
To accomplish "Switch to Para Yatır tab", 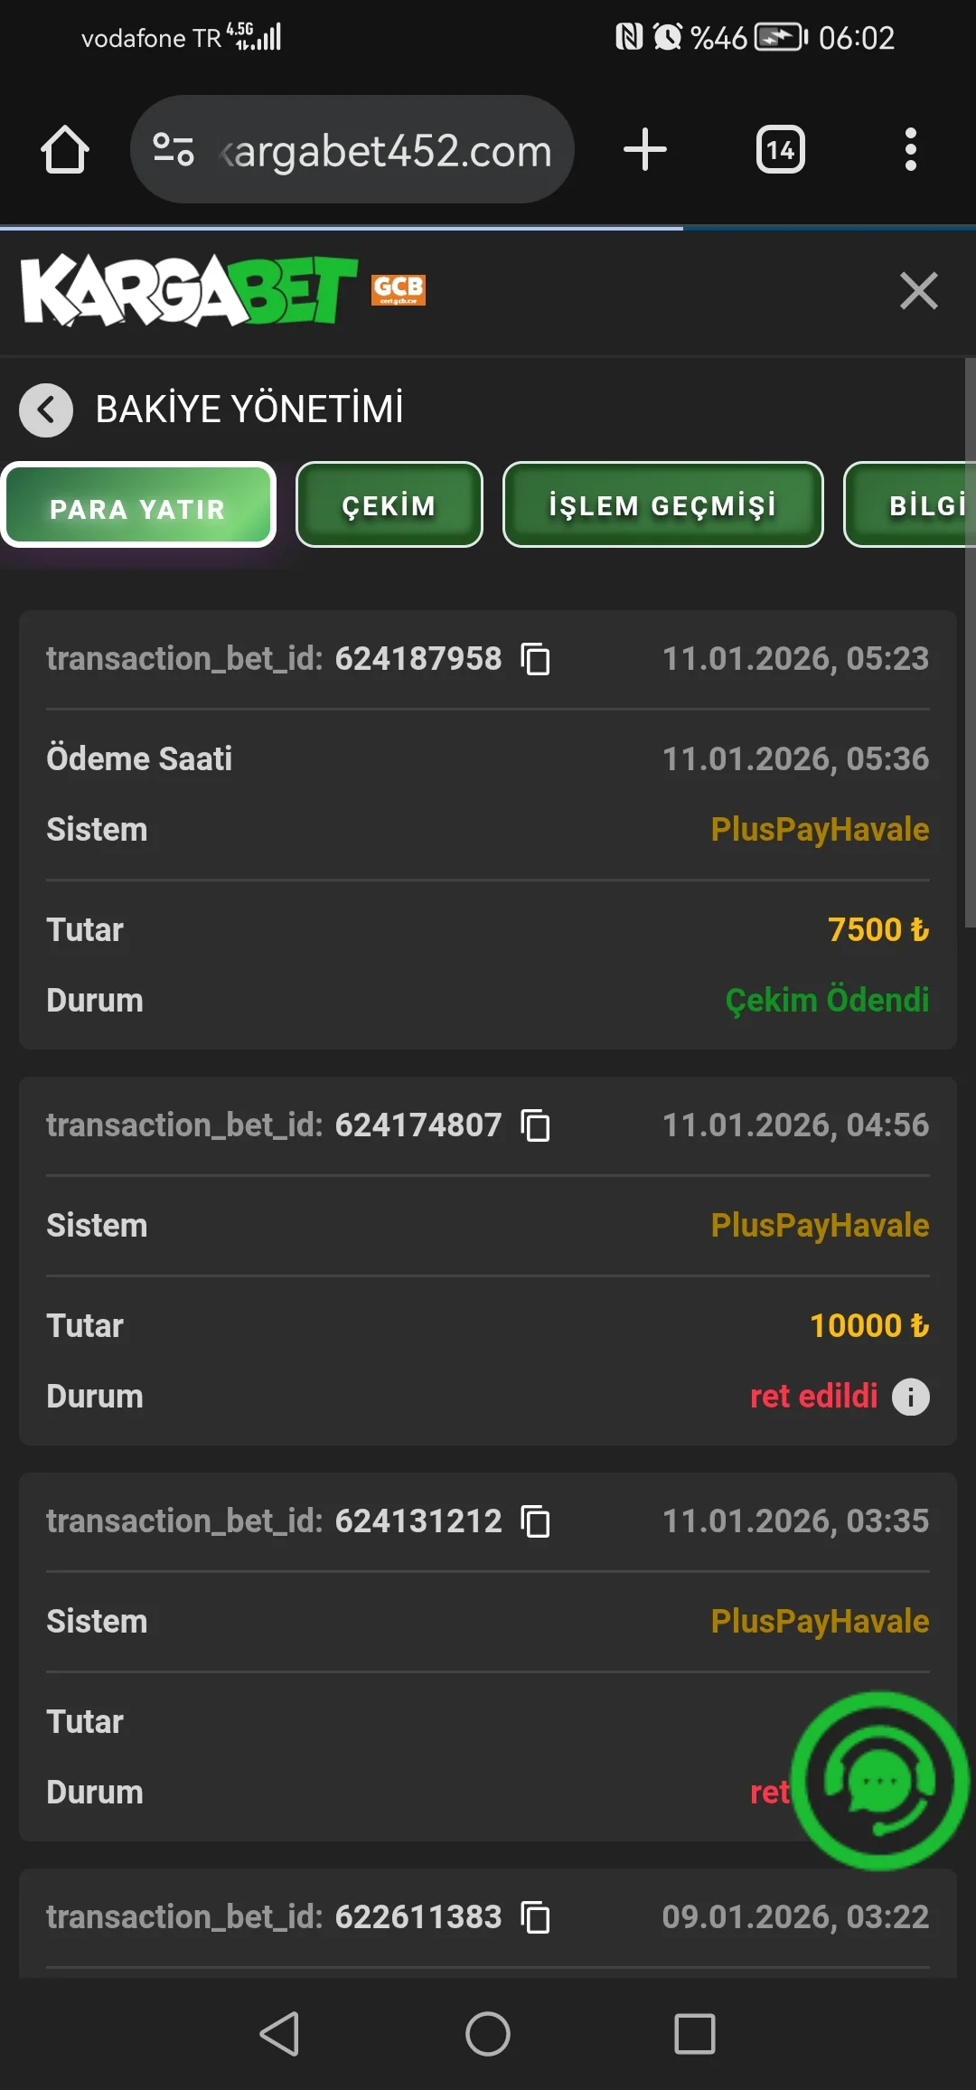I will 138,505.
